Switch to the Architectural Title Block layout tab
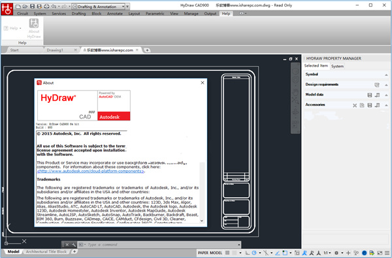The image size is (392, 258). click(46, 251)
